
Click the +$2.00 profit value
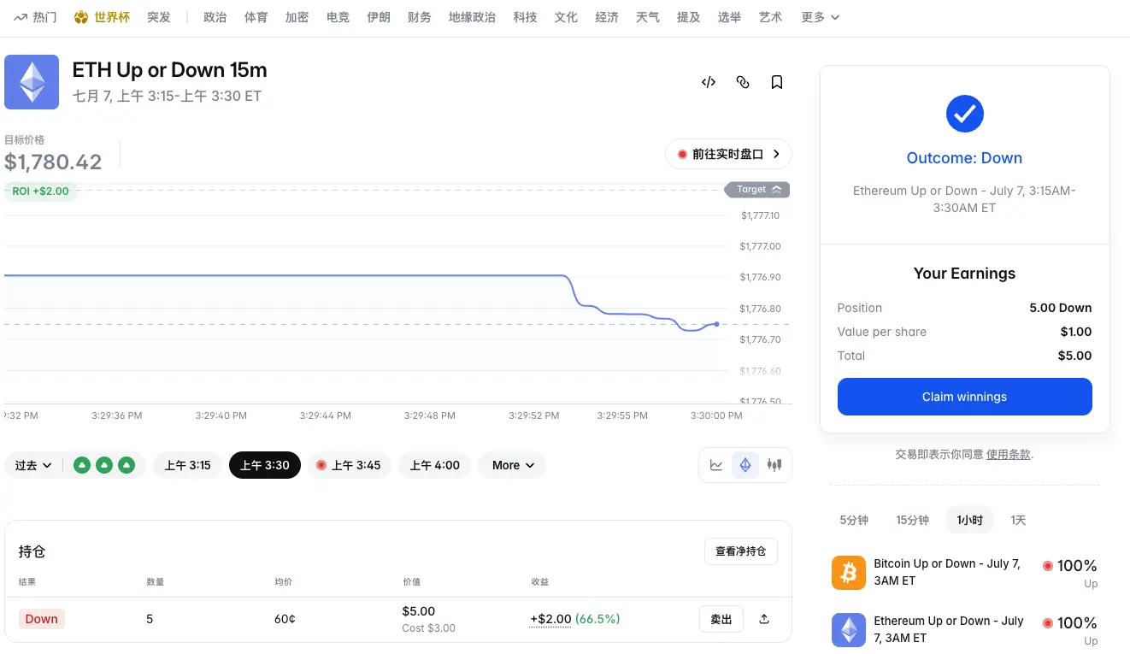550,618
